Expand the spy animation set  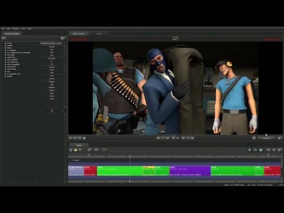point(5,72)
